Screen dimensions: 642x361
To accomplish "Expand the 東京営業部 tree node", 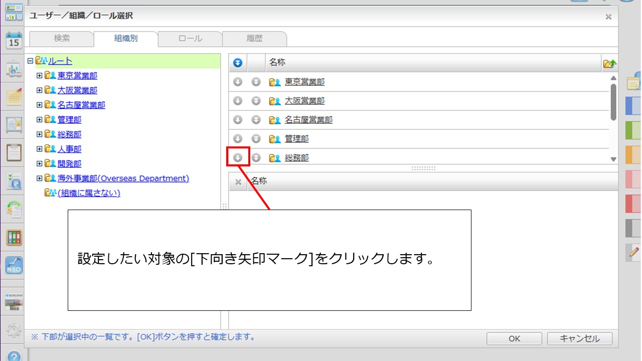I will [x=40, y=76].
